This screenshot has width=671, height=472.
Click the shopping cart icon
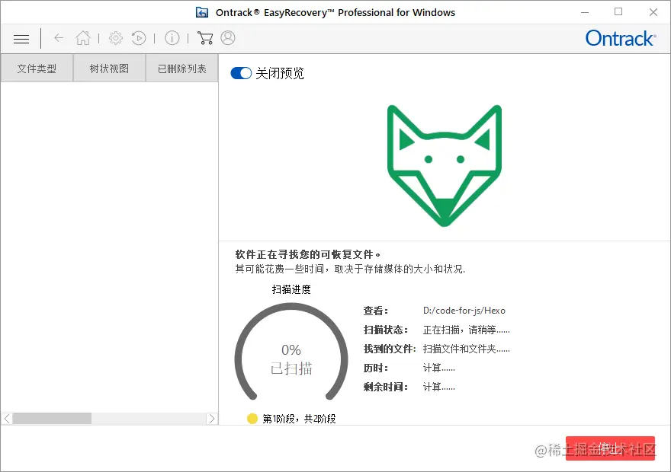click(x=205, y=38)
